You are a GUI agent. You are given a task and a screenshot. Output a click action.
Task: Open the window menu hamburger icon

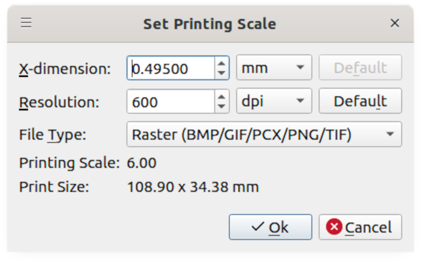point(26,23)
